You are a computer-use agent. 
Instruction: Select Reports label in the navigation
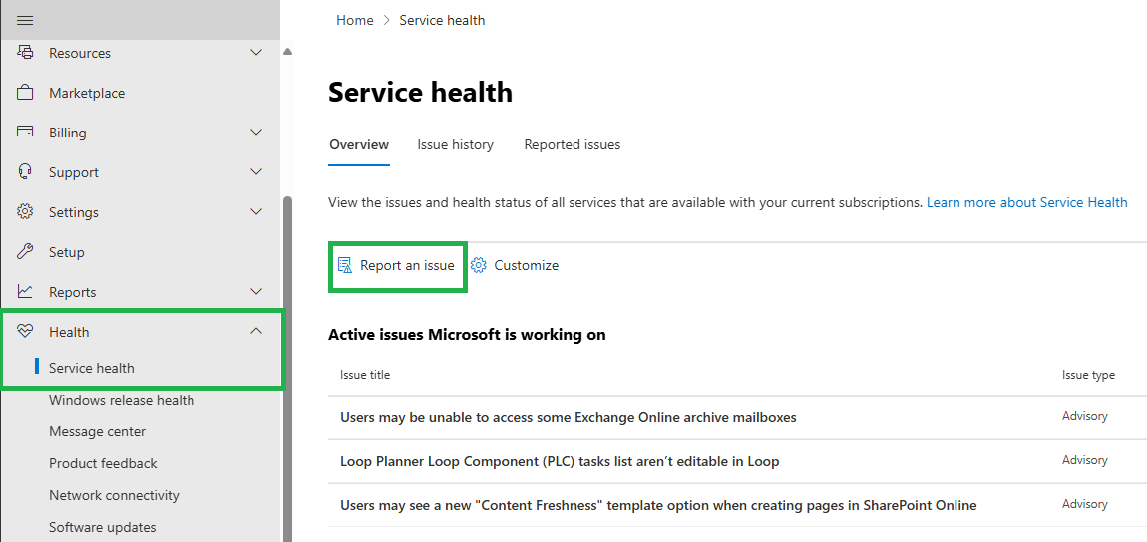click(73, 292)
